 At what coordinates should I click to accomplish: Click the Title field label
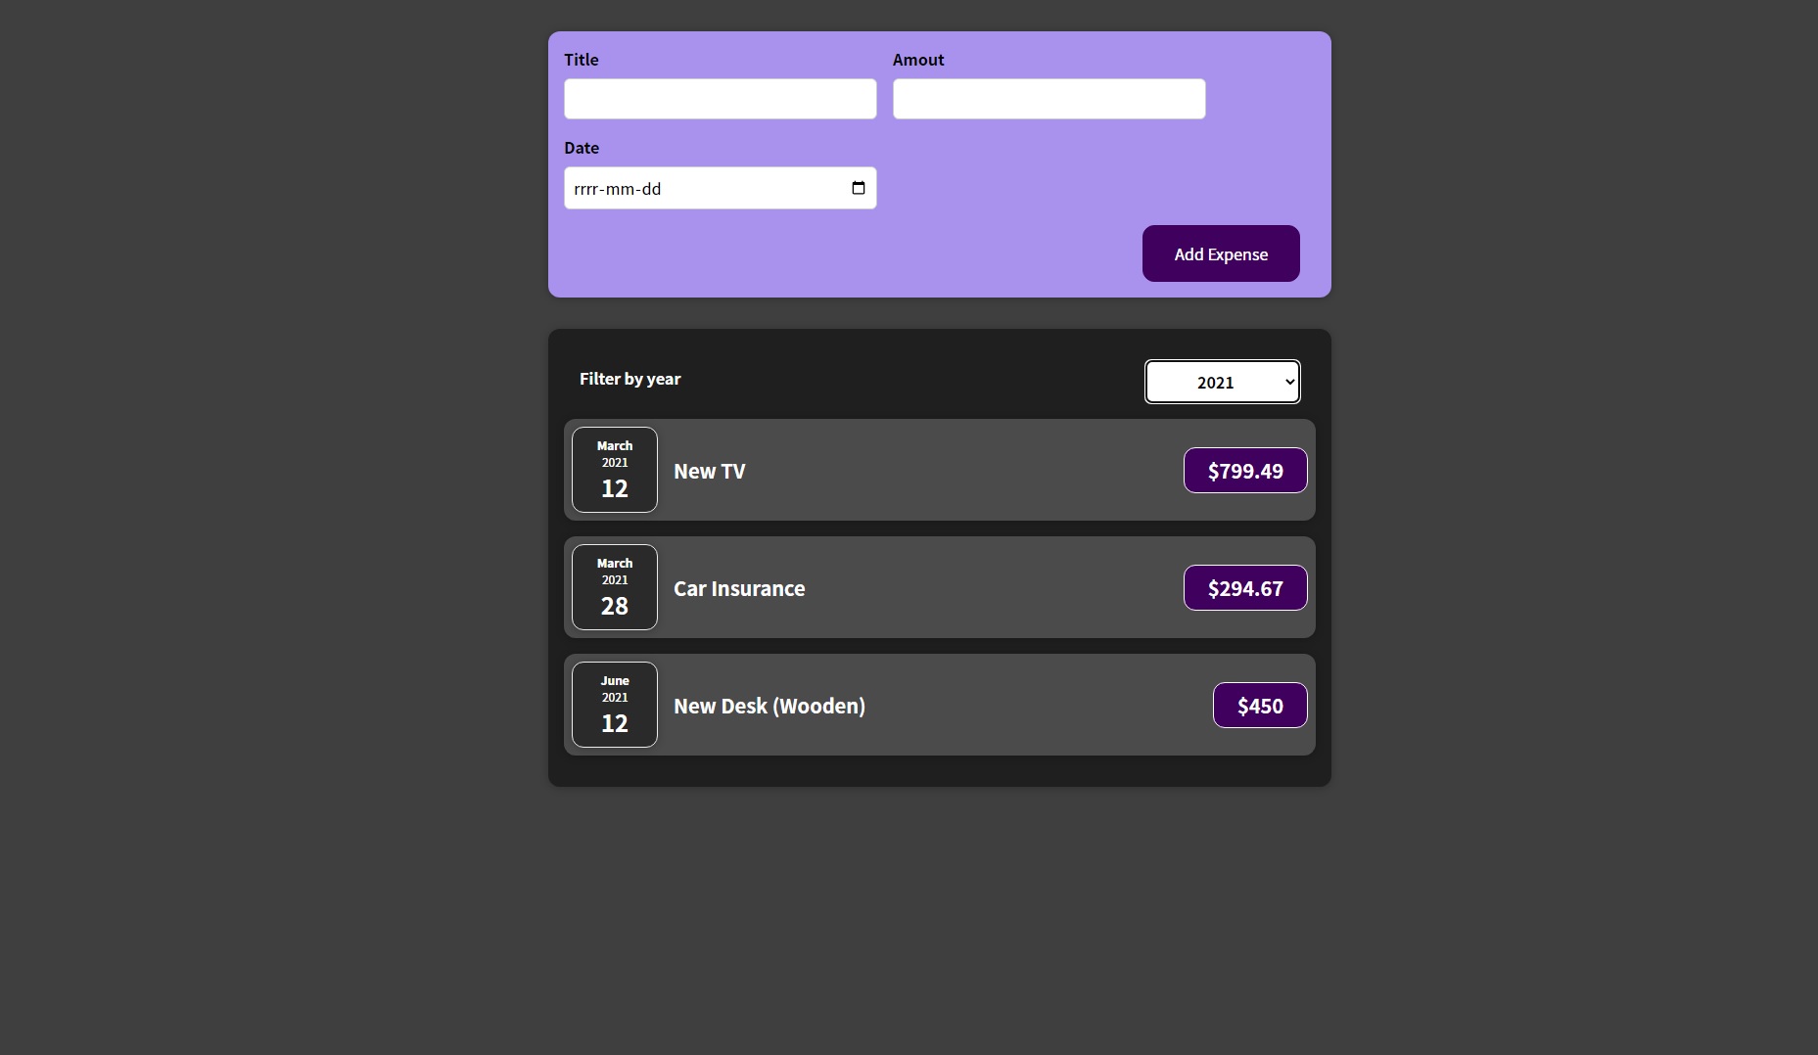tap(581, 60)
